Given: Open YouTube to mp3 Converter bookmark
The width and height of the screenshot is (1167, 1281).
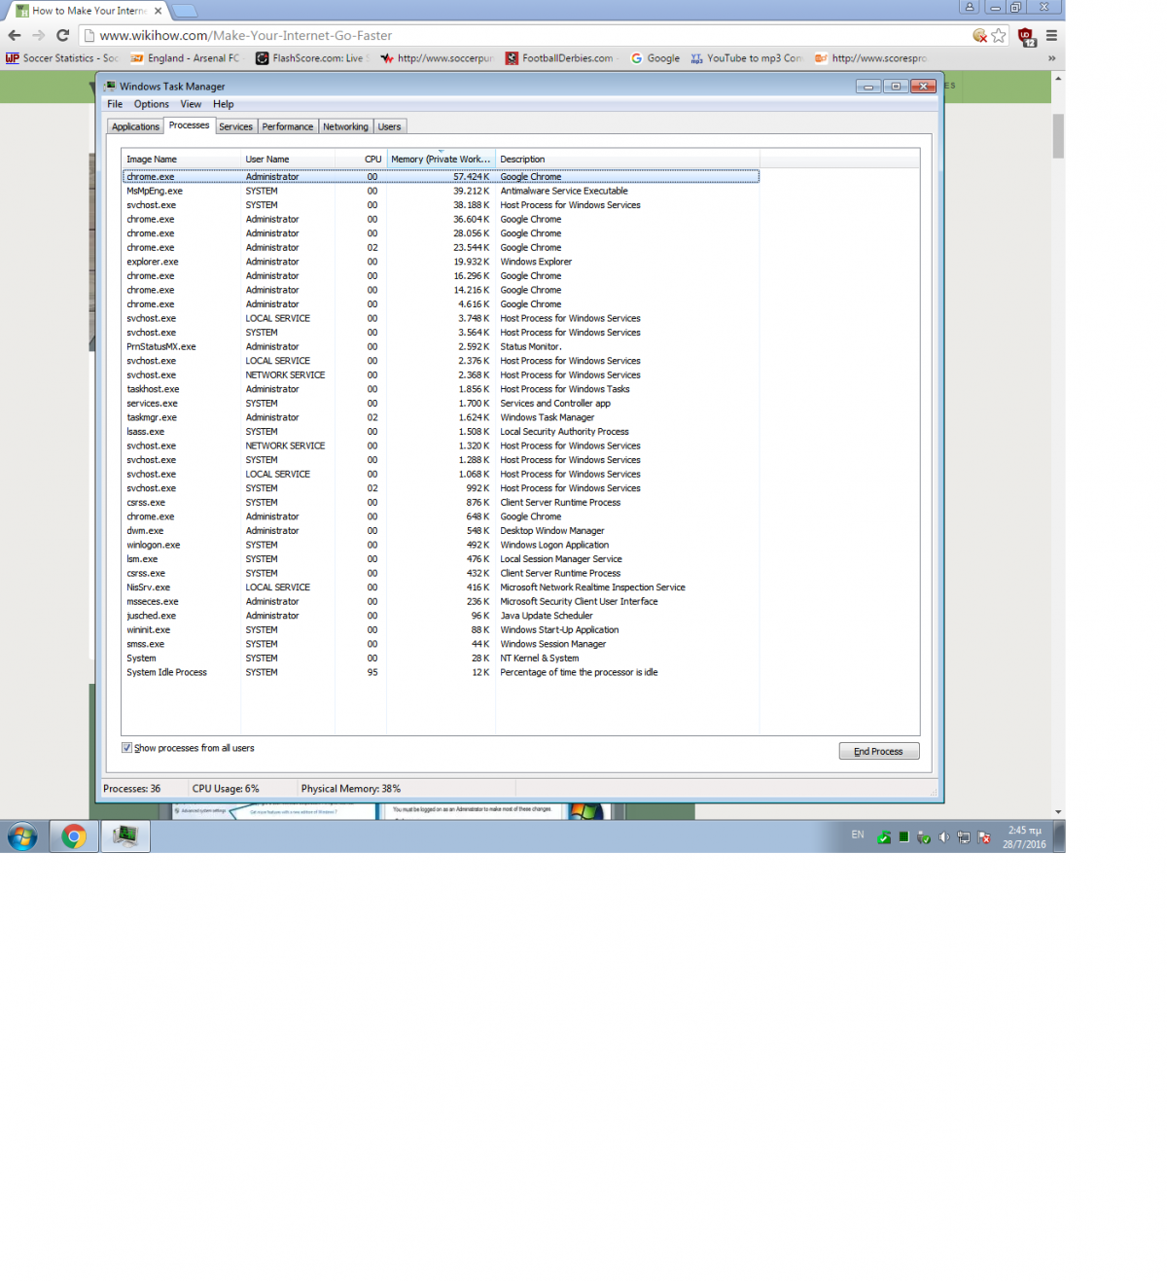Looking at the screenshot, I should pyautogui.click(x=746, y=58).
